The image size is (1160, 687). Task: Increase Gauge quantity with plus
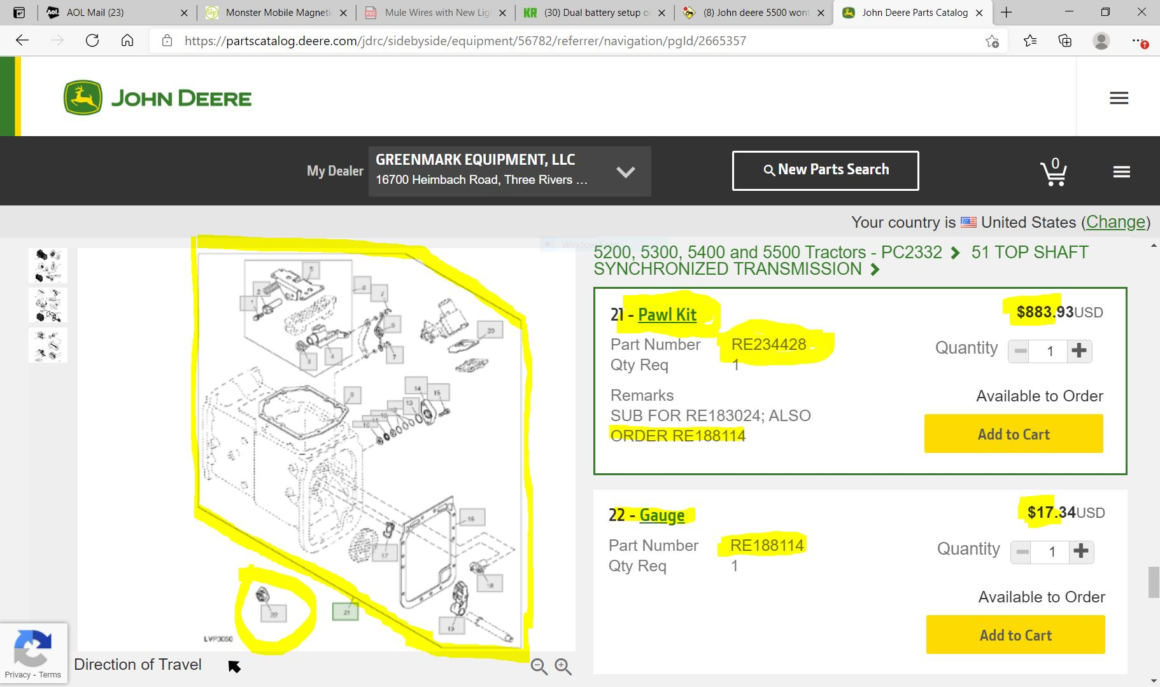coord(1080,552)
